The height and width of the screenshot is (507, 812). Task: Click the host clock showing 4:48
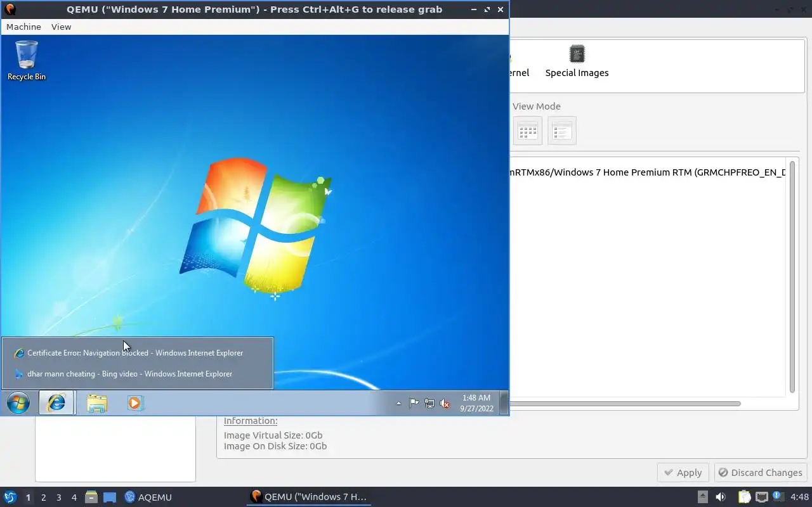799,497
